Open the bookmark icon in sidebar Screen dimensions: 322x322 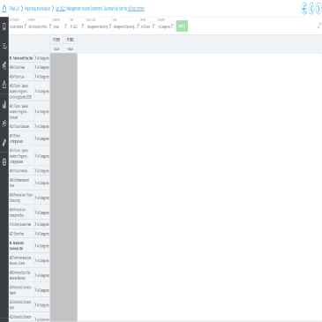4,26
